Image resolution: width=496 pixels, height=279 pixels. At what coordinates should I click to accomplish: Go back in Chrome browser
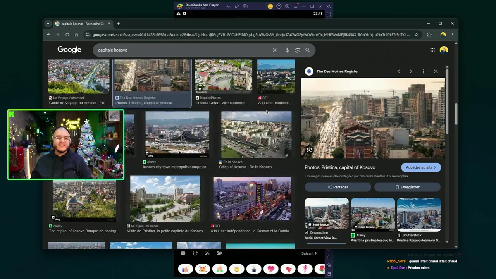pos(48,34)
